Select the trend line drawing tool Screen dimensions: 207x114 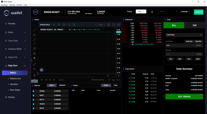coord(35,30)
